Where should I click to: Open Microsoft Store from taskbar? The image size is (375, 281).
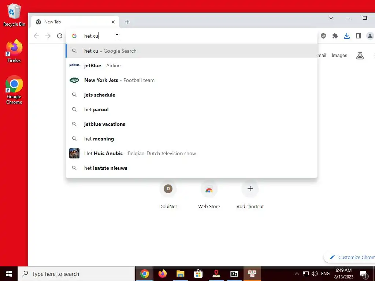point(198,274)
